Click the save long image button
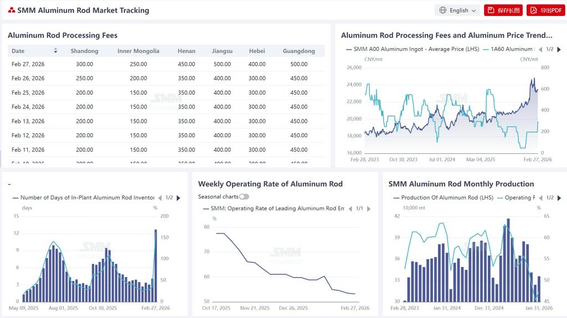Screen dimensions: 567x318 point(503,11)
